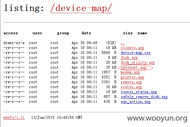Select the 'access' column header
Screen dimensions: 190x127
11,33
